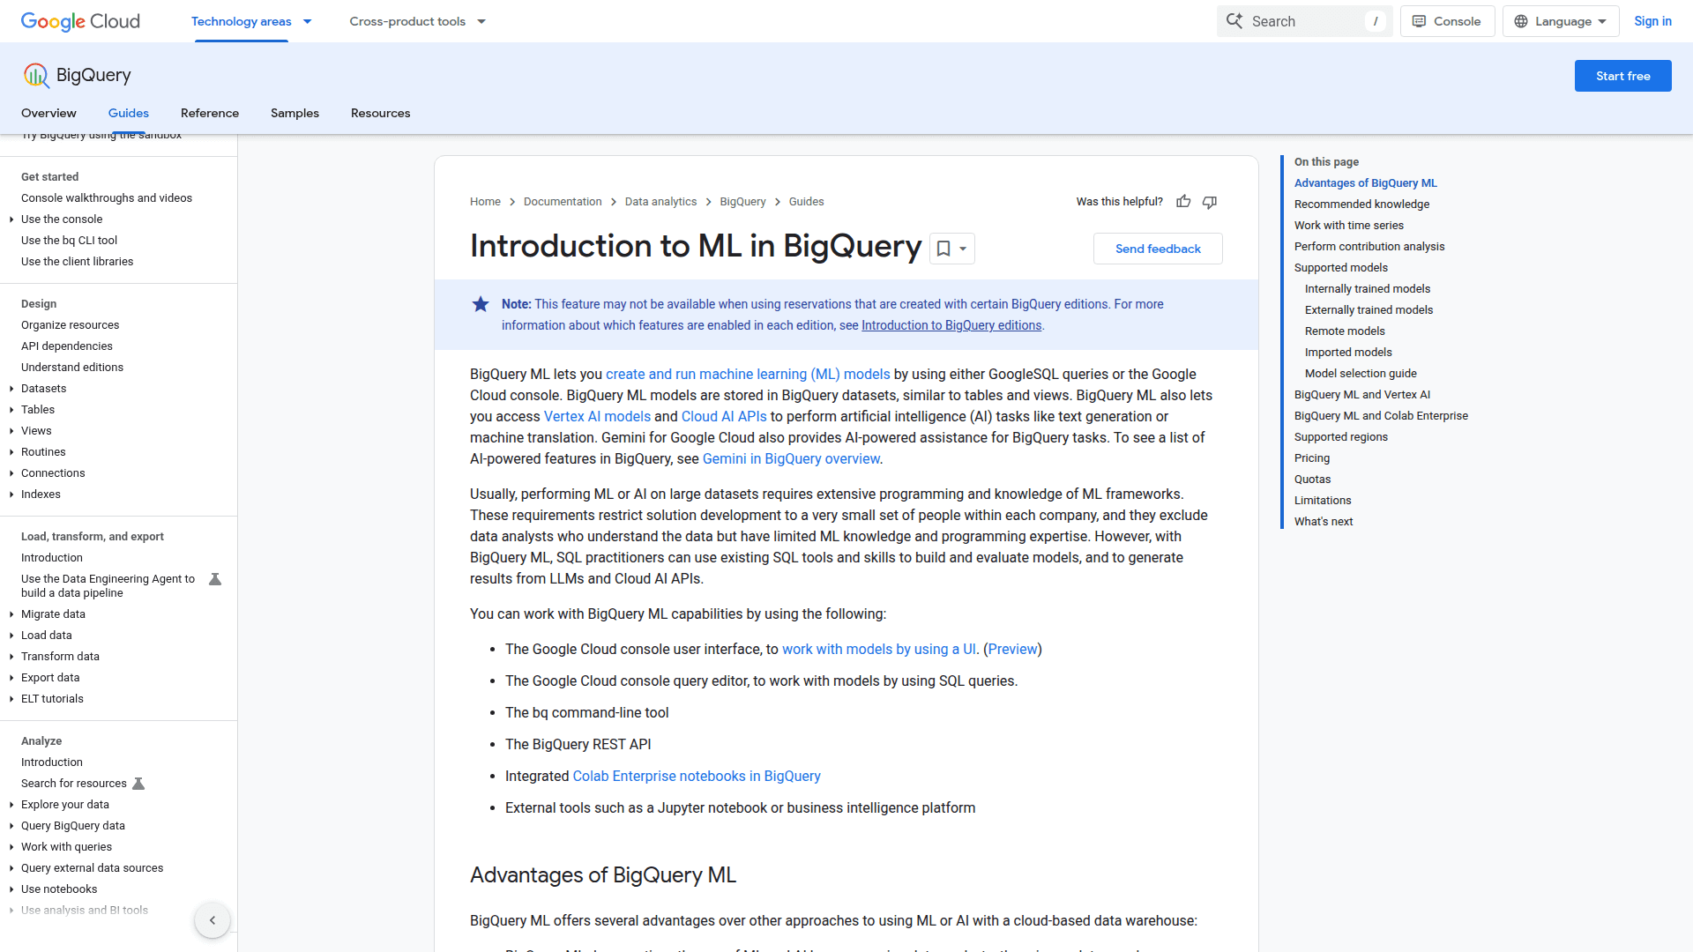
Task: Open the Language dropdown
Action: pos(1560,20)
